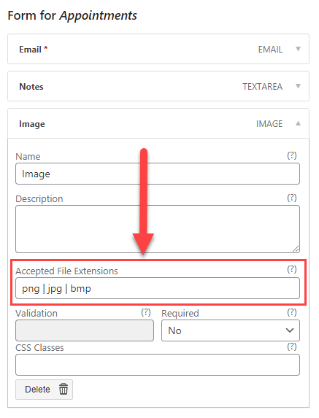The width and height of the screenshot is (319, 418).
Task: Click the Delete button
Action: 44,390
